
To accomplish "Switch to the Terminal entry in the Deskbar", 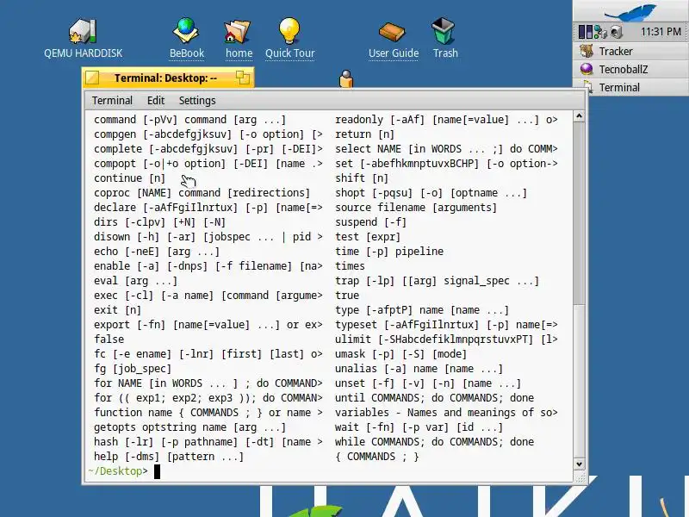I will coord(637,87).
